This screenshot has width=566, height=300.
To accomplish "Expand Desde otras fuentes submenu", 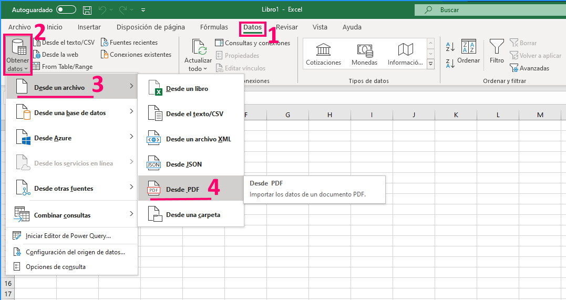I will [x=72, y=188].
